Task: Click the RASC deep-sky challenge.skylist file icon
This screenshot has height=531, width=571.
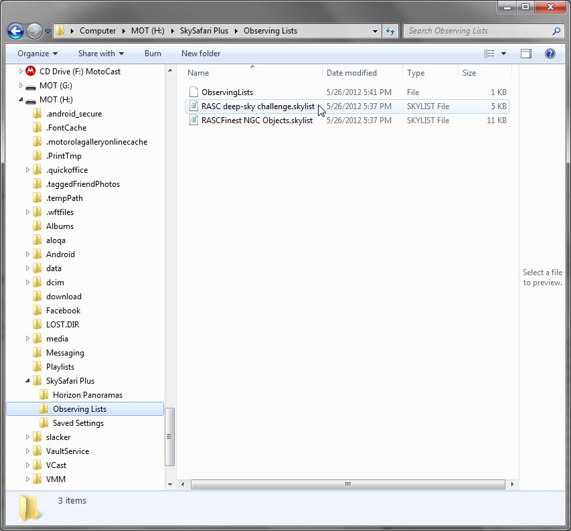Action: point(193,106)
